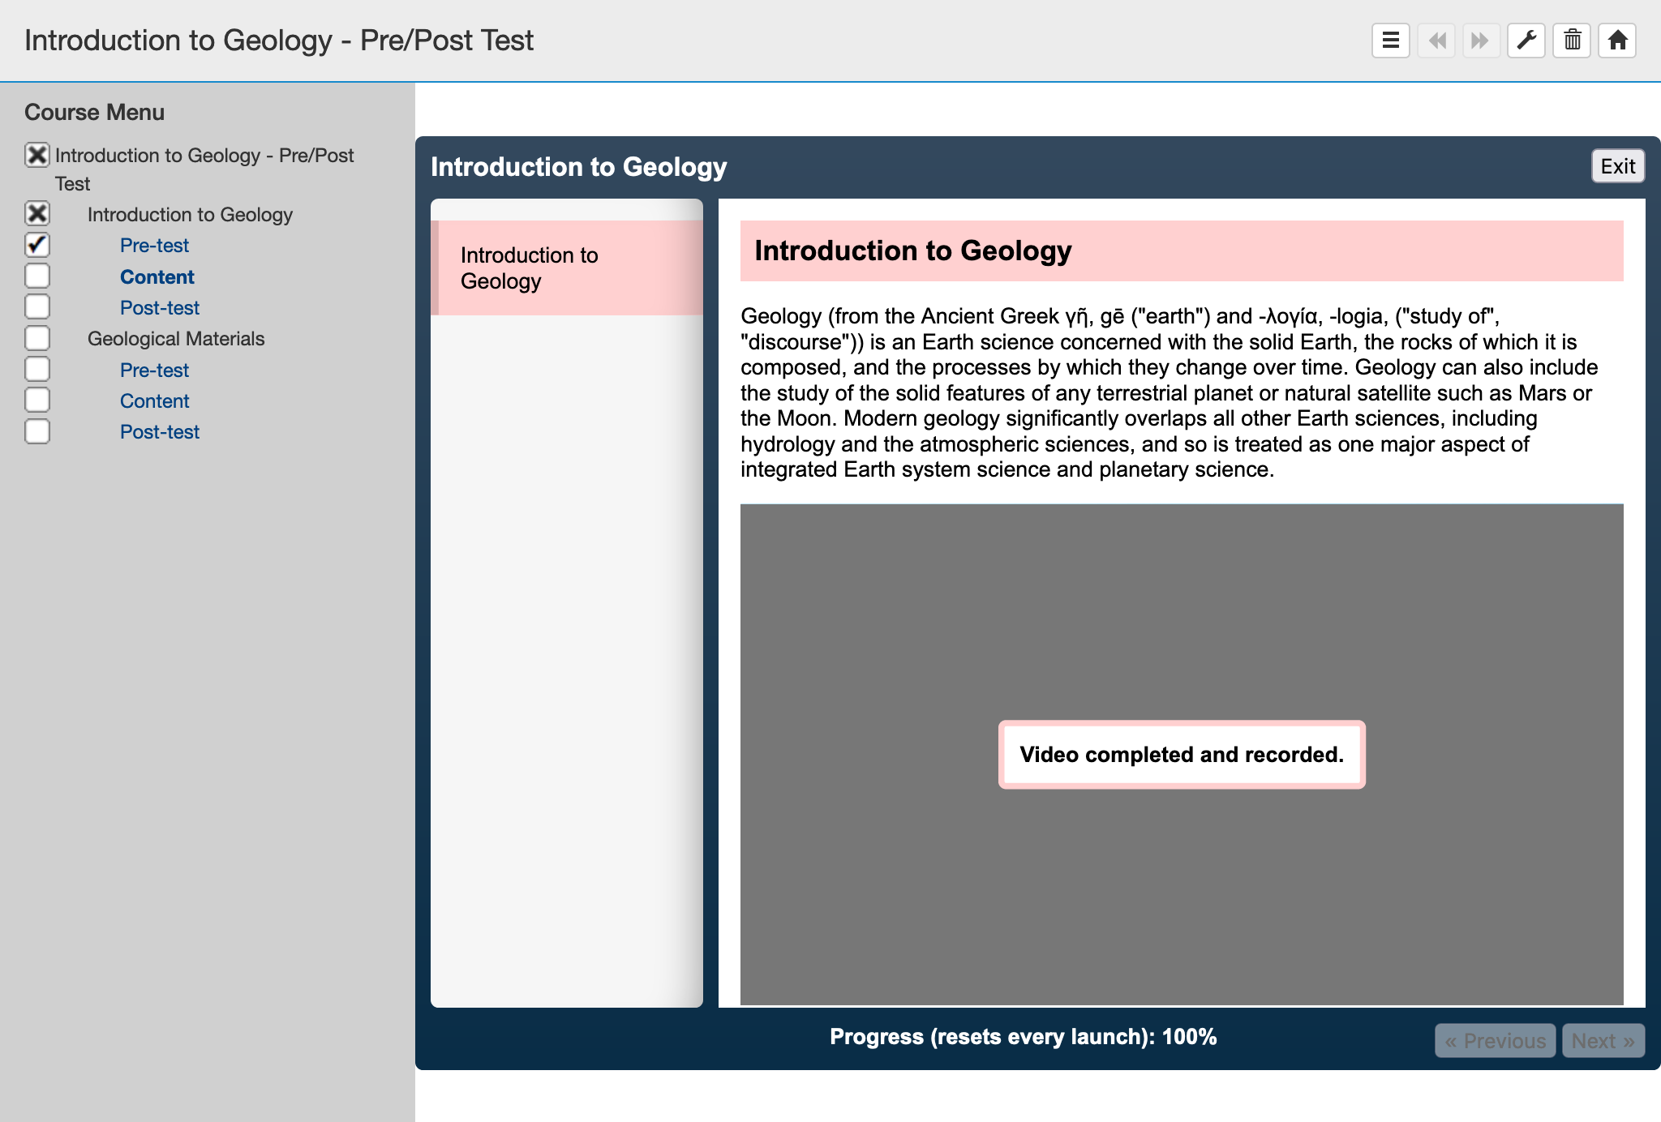1661x1122 pixels.
Task: Click the Exit button
Action: 1617,166
